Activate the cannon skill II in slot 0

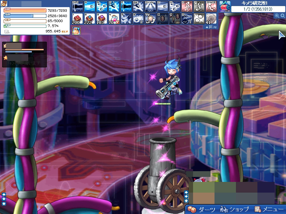[x=187, y=19]
